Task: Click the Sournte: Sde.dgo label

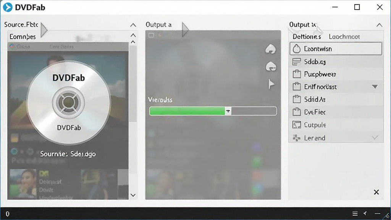Action: tap(68, 154)
